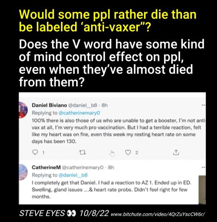Visit the @daniel_b8 handle in tweet header
Image resolution: width=217 pixels, height=222 pixels.
point(83,105)
